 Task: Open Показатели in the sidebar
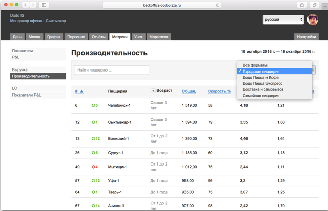(38, 51)
